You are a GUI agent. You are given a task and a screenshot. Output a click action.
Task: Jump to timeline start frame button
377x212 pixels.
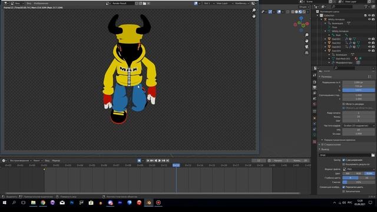[148, 161]
